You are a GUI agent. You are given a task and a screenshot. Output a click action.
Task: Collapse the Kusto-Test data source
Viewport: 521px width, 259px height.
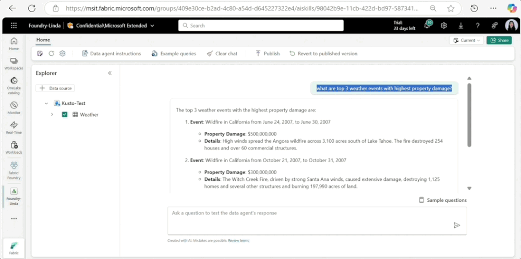46,103
